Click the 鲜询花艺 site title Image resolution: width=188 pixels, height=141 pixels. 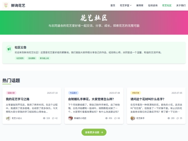click(x=18, y=5)
